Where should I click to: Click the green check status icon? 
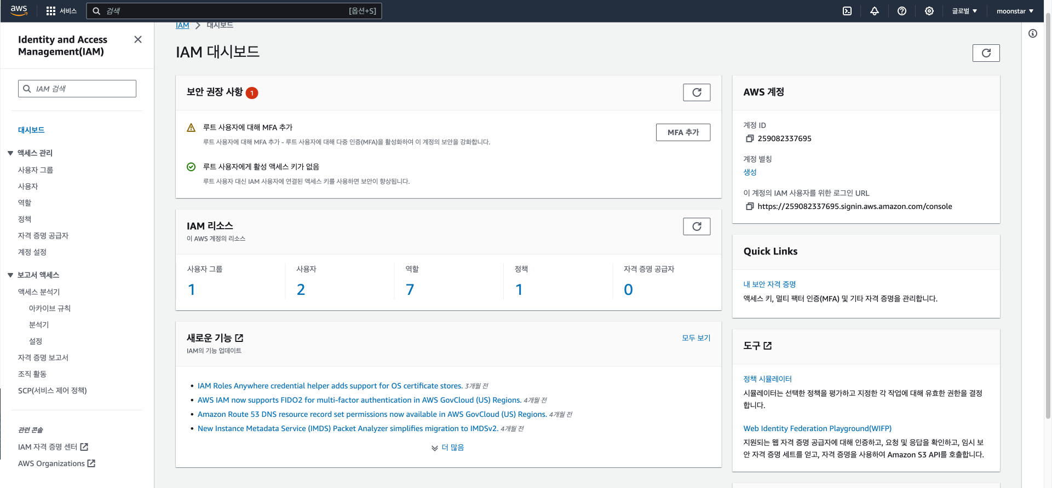pyautogui.click(x=191, y=167)
